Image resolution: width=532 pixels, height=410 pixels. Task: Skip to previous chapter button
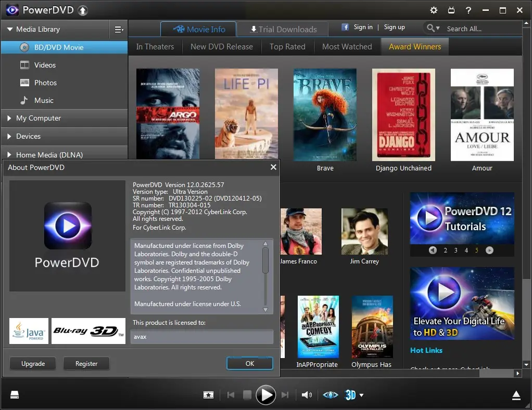pos(231,395)
